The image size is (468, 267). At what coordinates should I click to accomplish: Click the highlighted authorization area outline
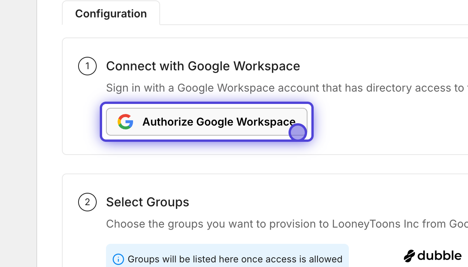tap(207, 103)
